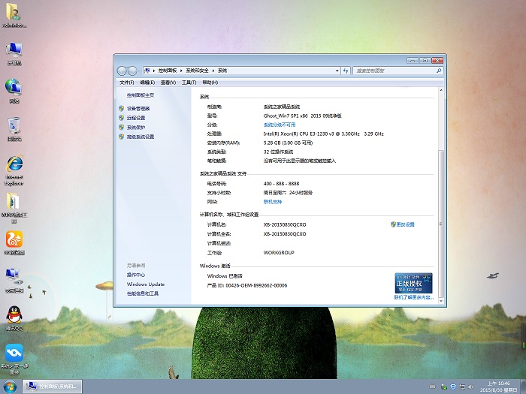This screenshot has height=394, width=526.
Task: Click the Windows Start orb
Action: tap(10, 387)
